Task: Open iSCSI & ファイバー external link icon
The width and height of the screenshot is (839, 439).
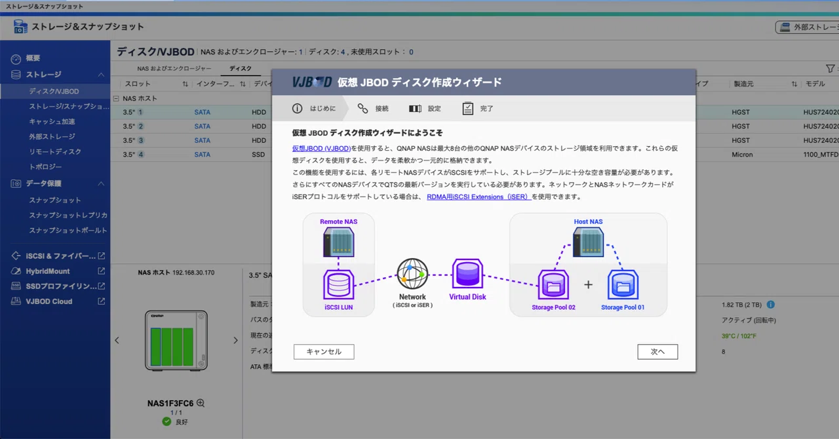Action: coord(101,256)
